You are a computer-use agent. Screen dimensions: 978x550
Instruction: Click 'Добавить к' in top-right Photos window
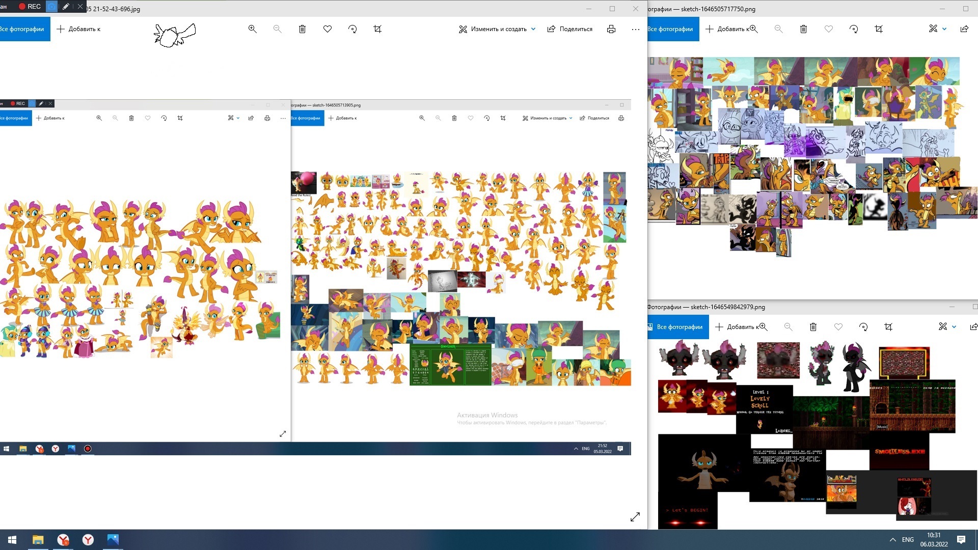click(728, 29)
